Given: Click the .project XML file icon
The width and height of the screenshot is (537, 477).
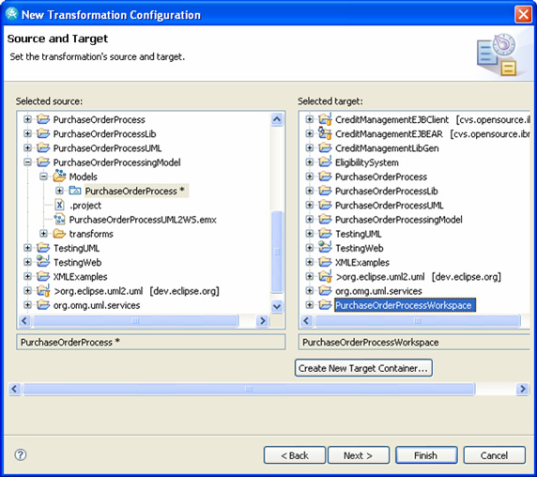Looking at the screenshot, I should (59, 205).
